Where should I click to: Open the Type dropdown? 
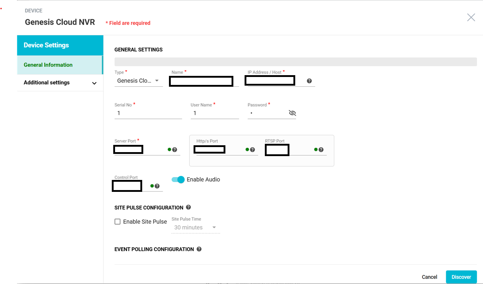[139, 81]
